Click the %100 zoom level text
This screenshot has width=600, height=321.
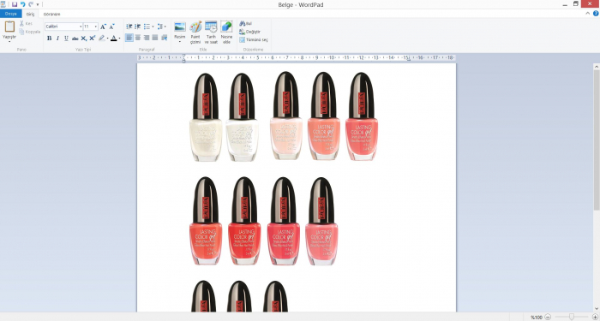[x=537, y=318]
